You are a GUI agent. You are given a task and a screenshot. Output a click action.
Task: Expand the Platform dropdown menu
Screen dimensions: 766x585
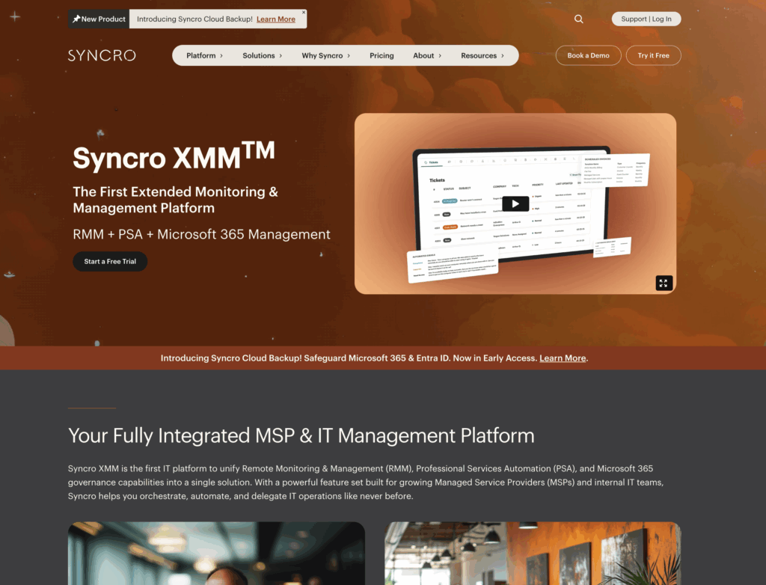point(204,55)
